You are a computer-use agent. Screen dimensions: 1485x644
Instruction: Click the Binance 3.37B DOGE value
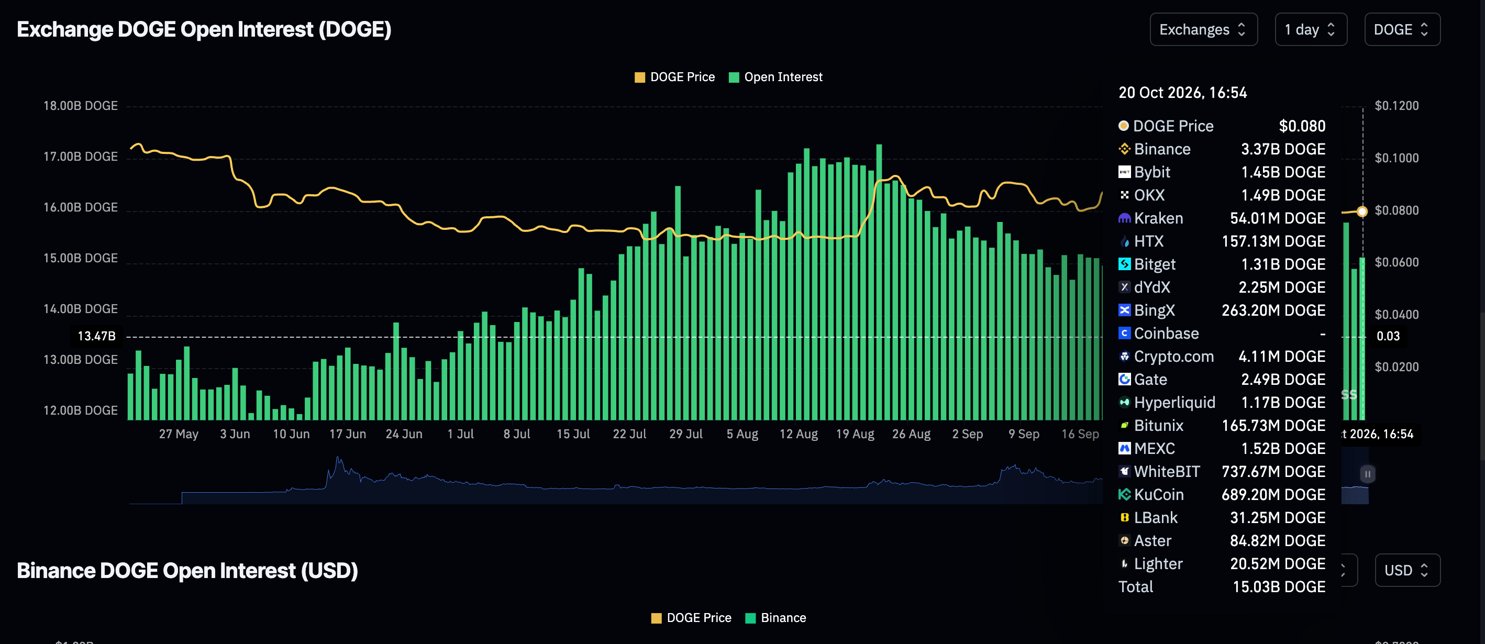(x=1283, y=149)
